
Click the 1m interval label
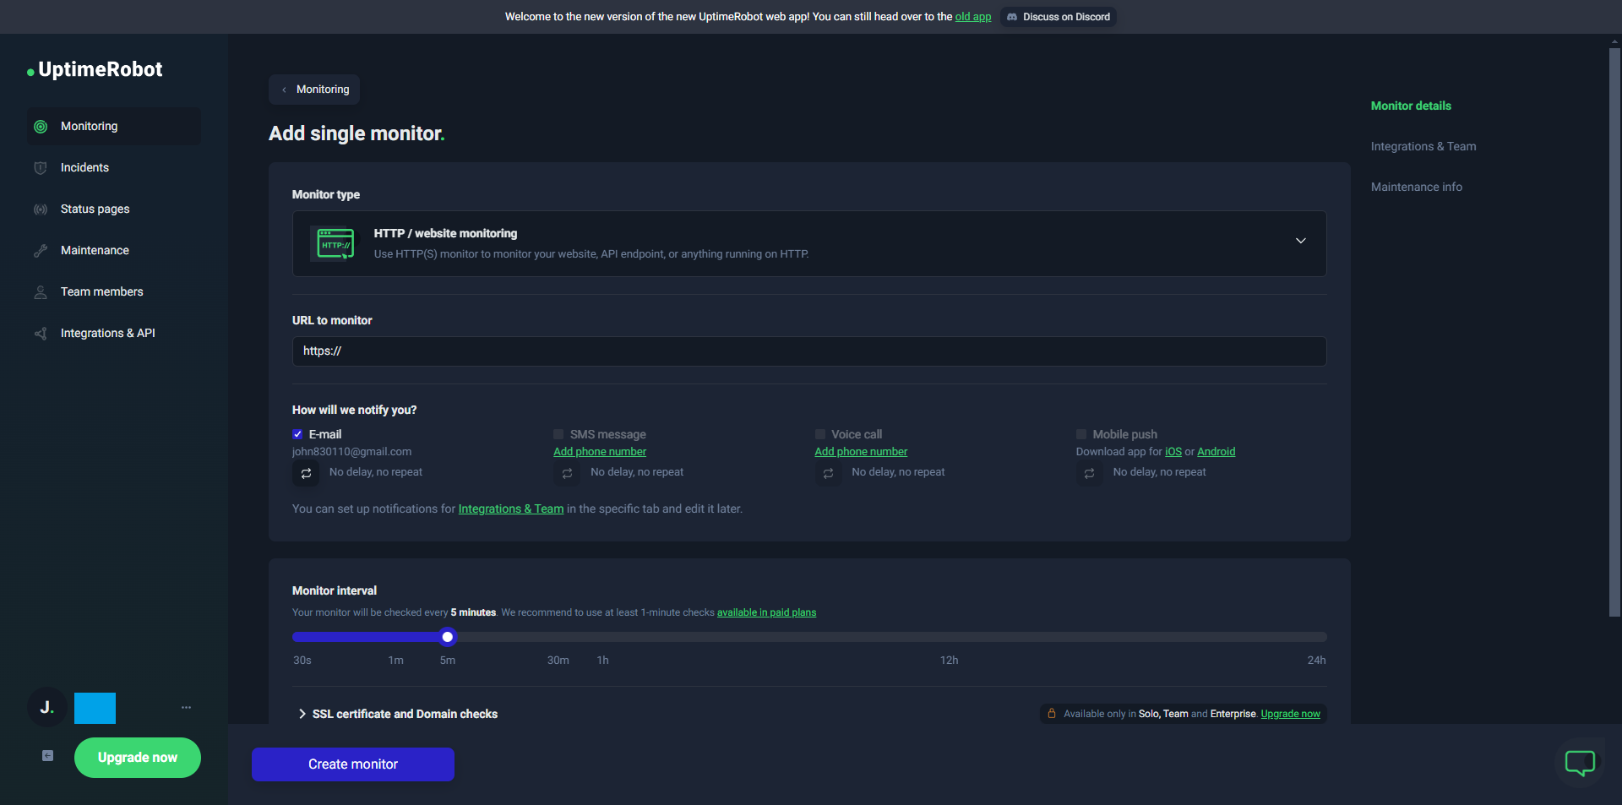tap(395, 661)
